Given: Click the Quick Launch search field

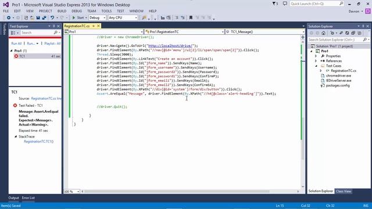Looking at the screenshot, I should (317, 3).
